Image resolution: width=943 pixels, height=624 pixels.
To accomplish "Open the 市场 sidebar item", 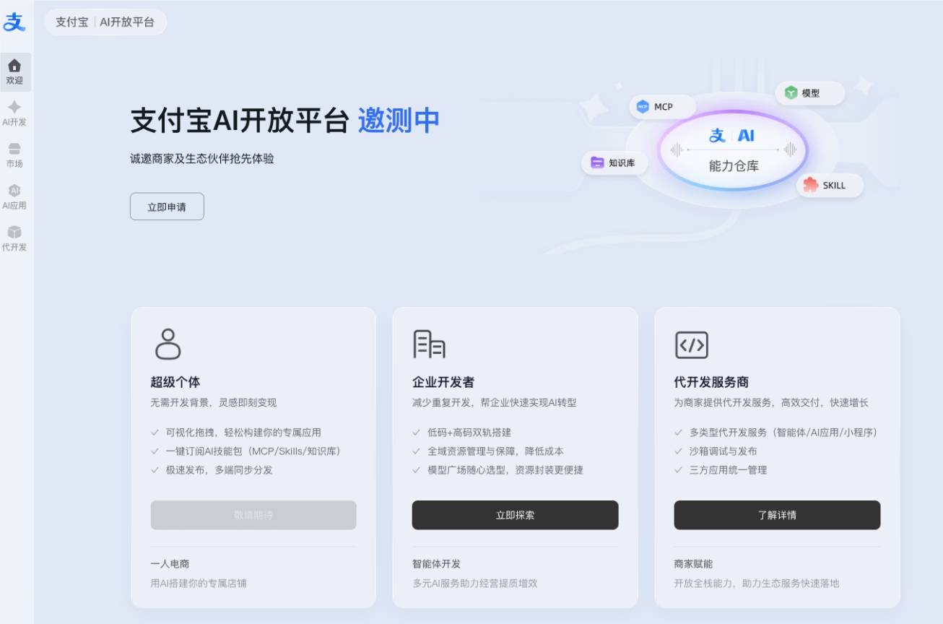I will pos(14,155).
